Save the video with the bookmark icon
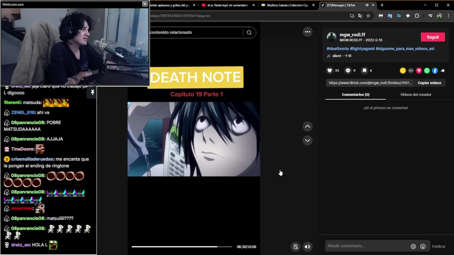The width and height of the screenshot is (454, 255). click(364, 70)
